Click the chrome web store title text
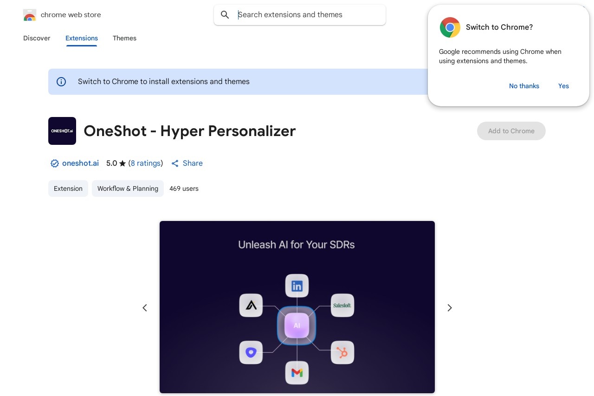Image resolution: width=594 pixels, height=396 pixels. coord(71,15)
